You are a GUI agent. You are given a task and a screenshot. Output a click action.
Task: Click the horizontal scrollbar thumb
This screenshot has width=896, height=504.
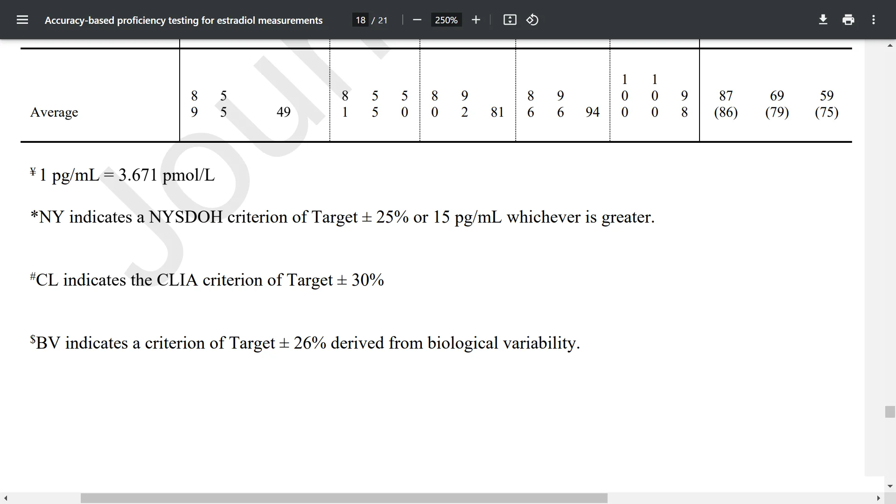click(x=344, y=498)
